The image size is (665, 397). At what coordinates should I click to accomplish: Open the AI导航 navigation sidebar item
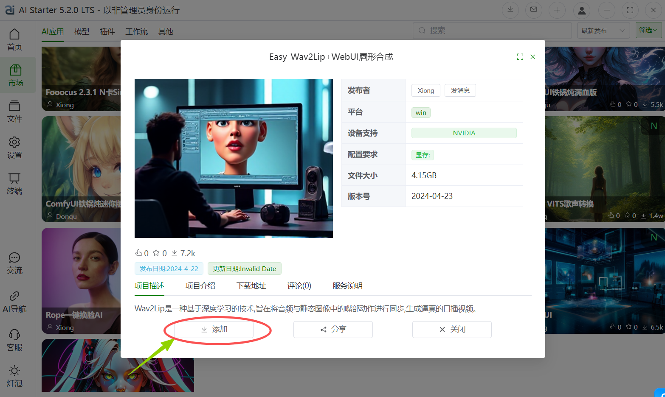coord(14,302)
